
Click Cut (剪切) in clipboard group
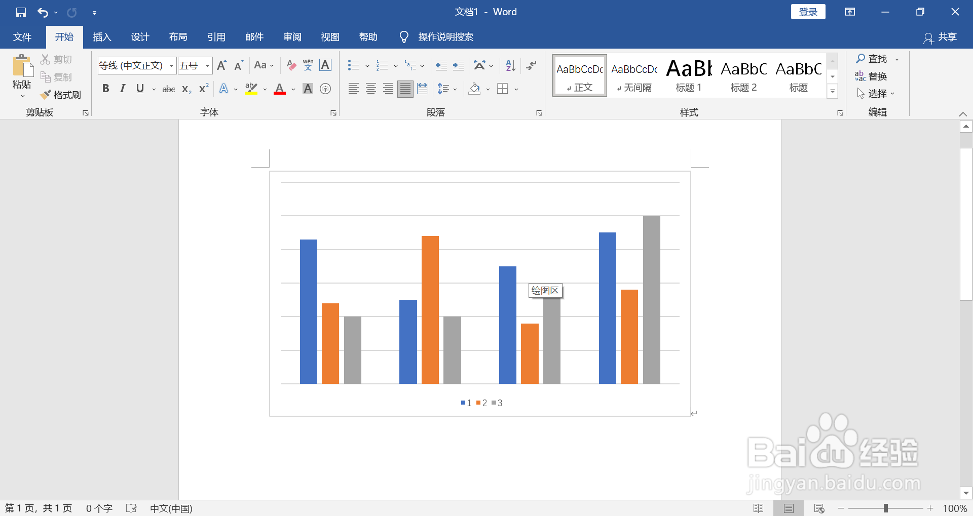coord(56,60)
